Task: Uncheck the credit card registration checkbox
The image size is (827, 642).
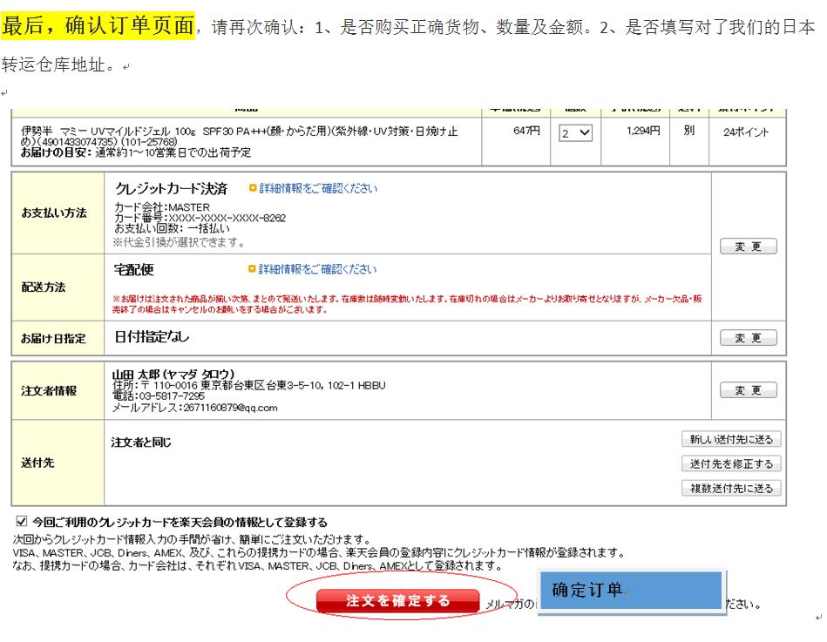Action: 22,522
